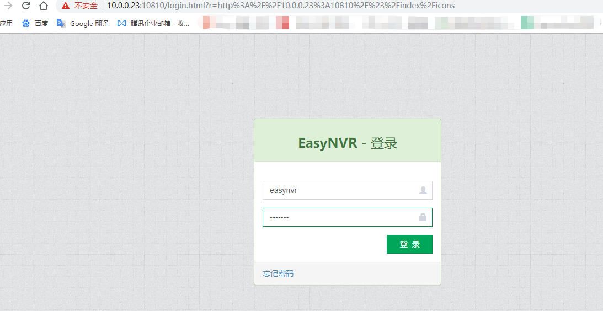Click the EasyNVR - 登录 heading

[x=348, y=143]
